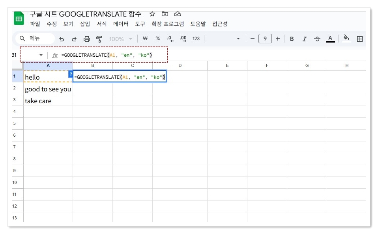Screen dimensions: 378x234
Task: Open the text color picker
Action: (x=330, y=39)
